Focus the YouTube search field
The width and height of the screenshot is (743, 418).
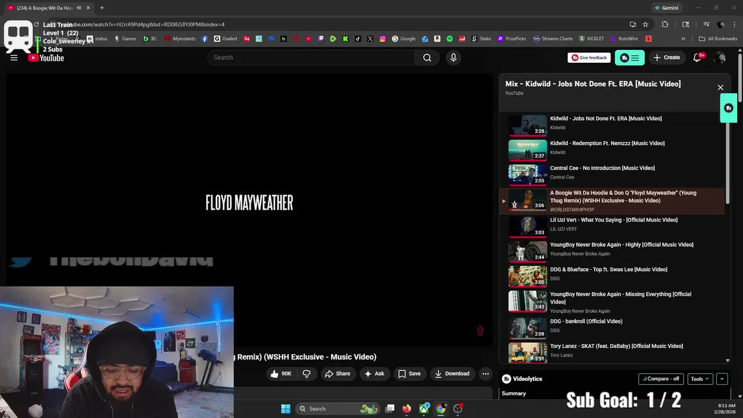311,57
